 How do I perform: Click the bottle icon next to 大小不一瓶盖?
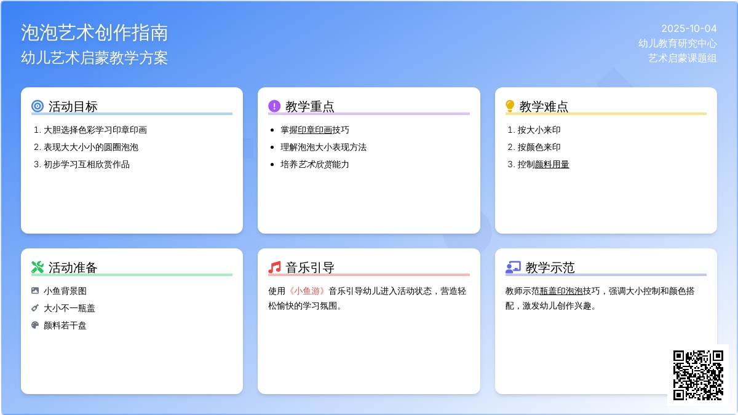[x=35, y=308]
